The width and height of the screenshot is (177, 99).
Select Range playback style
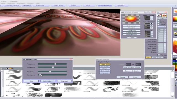pos(105,69)
